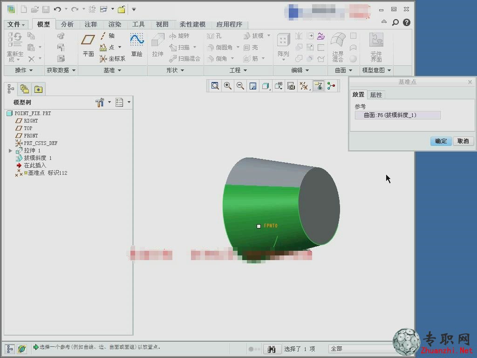Open the 属性 tab in datum point dialog

(376, 95)
